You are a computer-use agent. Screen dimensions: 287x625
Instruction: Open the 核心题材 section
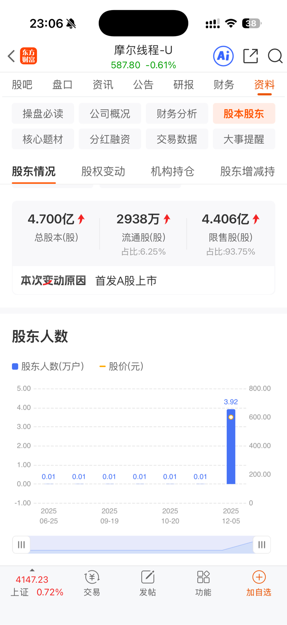(x=43, y=139)
